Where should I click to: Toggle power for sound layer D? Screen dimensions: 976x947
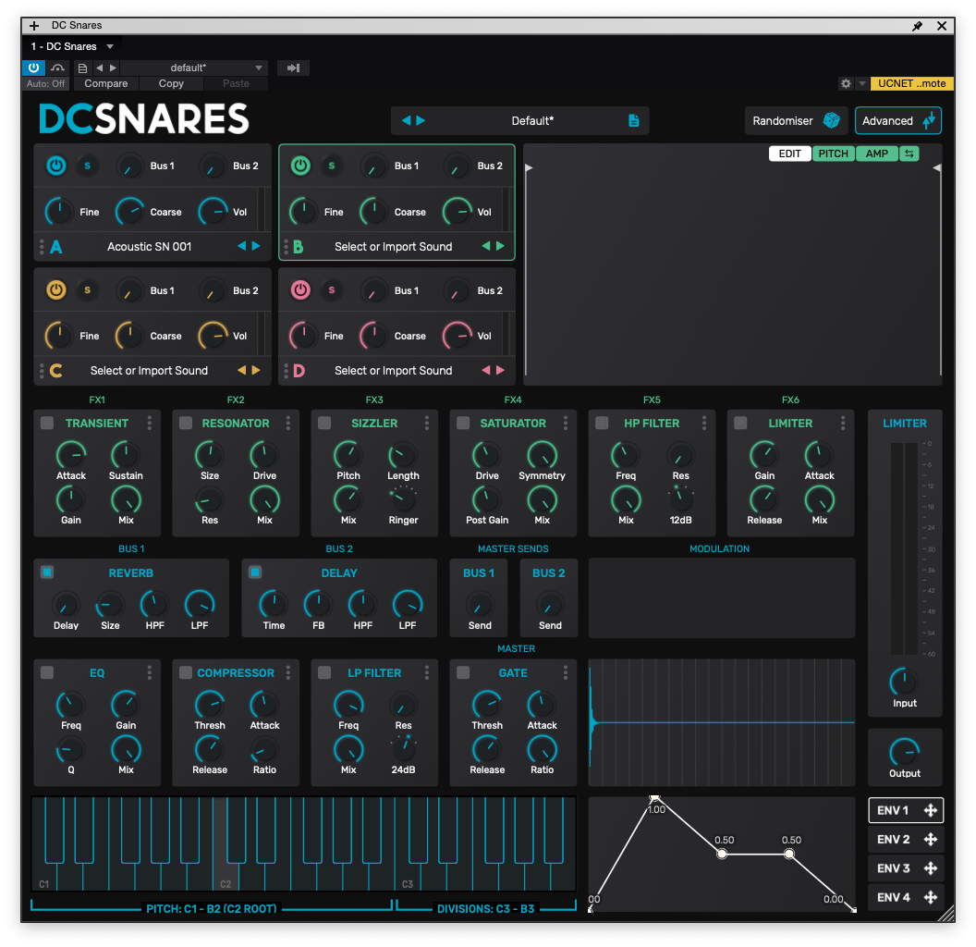pos(300,290)
